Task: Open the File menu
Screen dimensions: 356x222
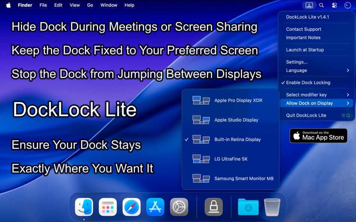Action: (43, 5)
